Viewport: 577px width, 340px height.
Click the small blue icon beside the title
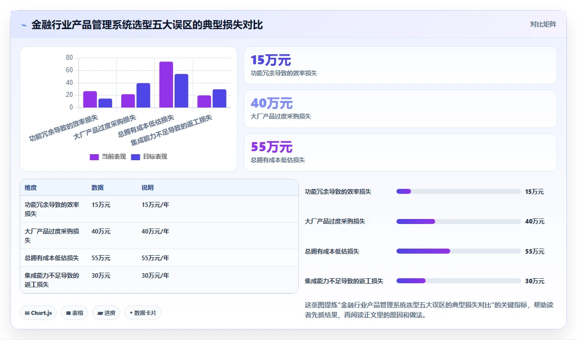tap(24, 26)
